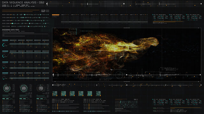Select the circular gauge reading 25
This screenshot has height=114, width=204.
click(24, 88)
